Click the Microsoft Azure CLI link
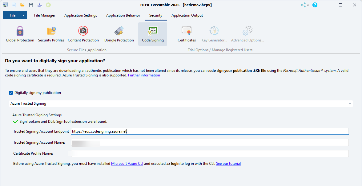The image size is (362, 186). [x=127, y=163]
